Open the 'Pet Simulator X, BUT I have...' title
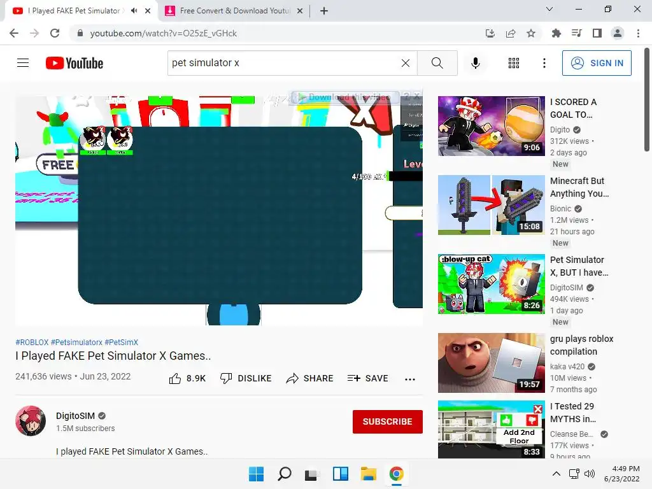Viewport: 652px width, 489px height. click(x=579, y=266)
